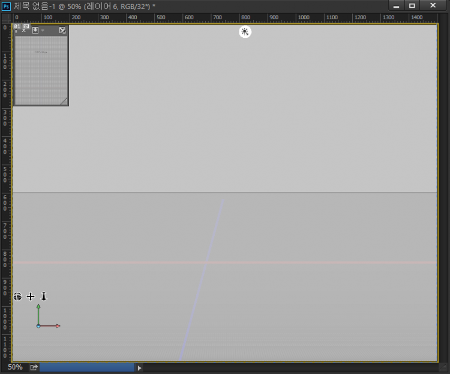Select the pan 3D camera icon
Image resolution: width=450 pixels, height=374 pixels.
click(x=31, y=296)
